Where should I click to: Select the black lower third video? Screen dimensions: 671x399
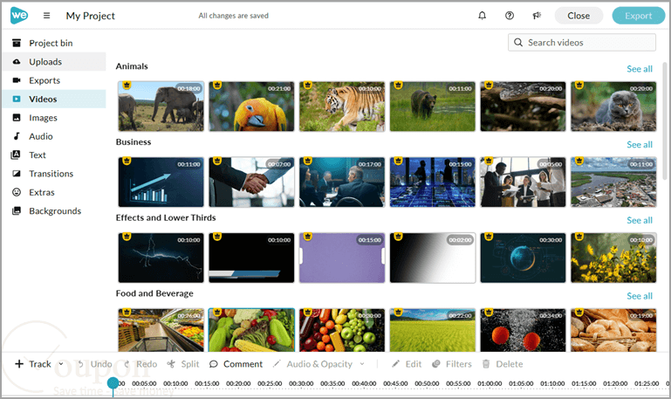coord(251,258)
